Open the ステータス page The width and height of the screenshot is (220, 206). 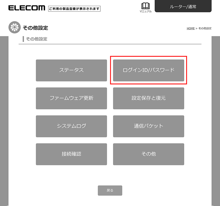click(x=71, y=70)
